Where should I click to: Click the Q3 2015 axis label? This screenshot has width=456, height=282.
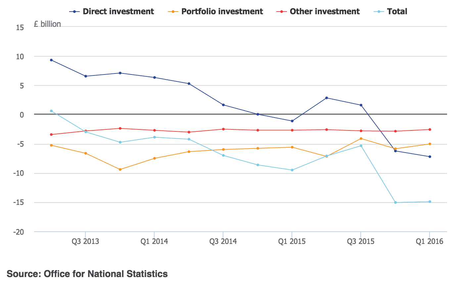coord(361,241)
